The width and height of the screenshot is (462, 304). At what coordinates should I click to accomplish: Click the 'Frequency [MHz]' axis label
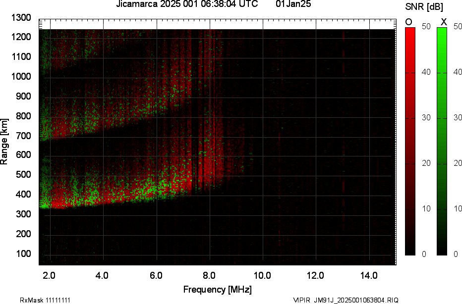[218, 290]
